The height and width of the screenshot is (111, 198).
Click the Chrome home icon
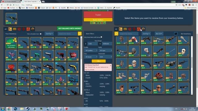(11, 5)
